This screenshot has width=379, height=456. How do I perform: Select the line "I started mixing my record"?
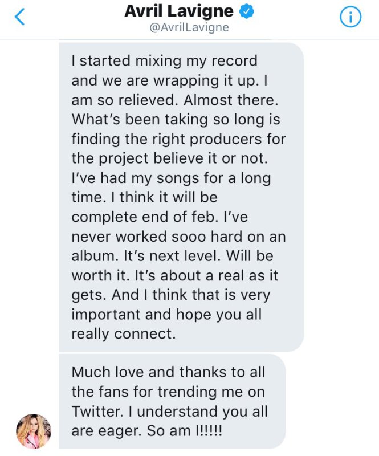[x=164, y=60]
